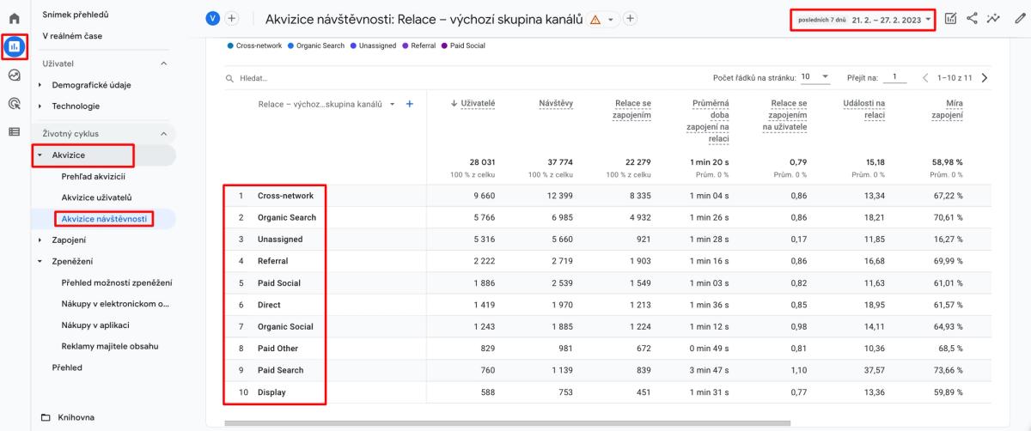Click the warning triangle beside report title
Screen dimensions: 1031x431
[593, 19]
